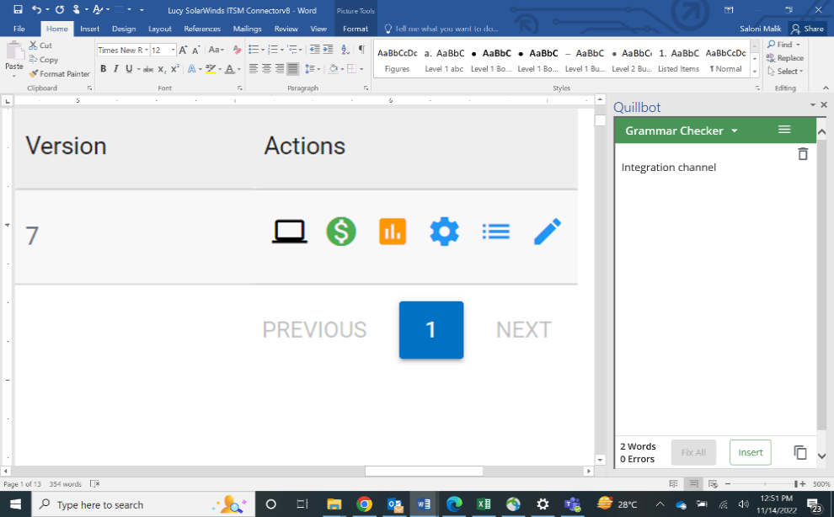
Task: Switch to the Insert ribbon tab
Action: tap(90, 29)
